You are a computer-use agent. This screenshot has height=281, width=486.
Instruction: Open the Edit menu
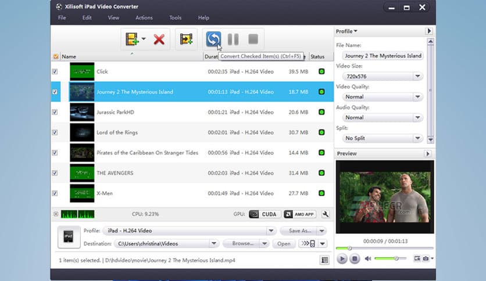pos(87,17)
